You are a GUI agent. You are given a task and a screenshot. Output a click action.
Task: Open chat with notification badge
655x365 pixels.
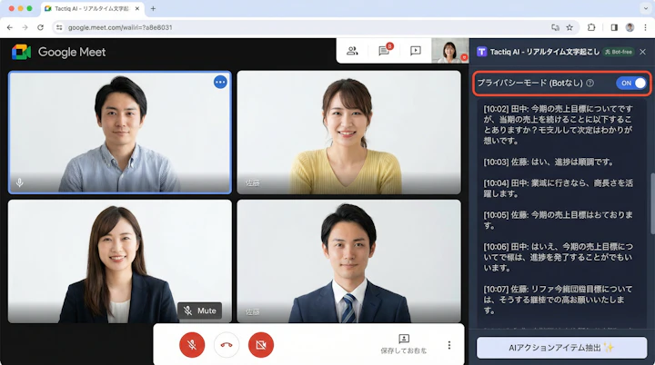(384, 51)
